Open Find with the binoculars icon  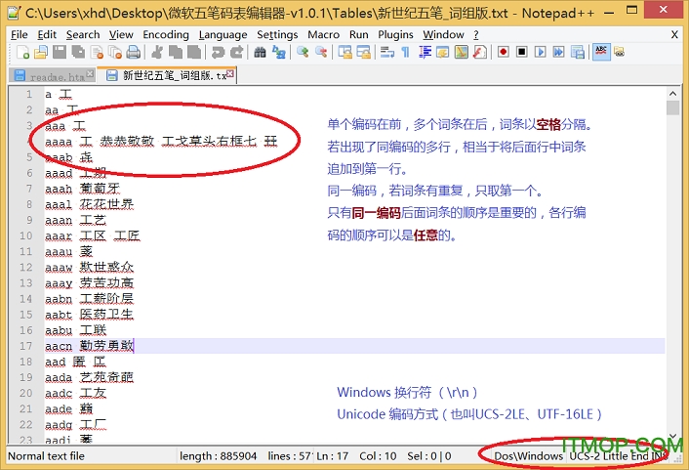tap(260, 53)
